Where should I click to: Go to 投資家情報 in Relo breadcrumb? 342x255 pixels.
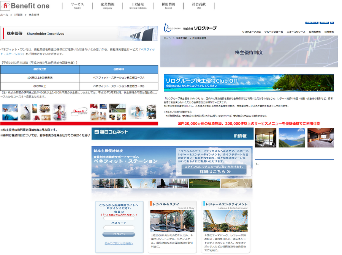[182, 38]
